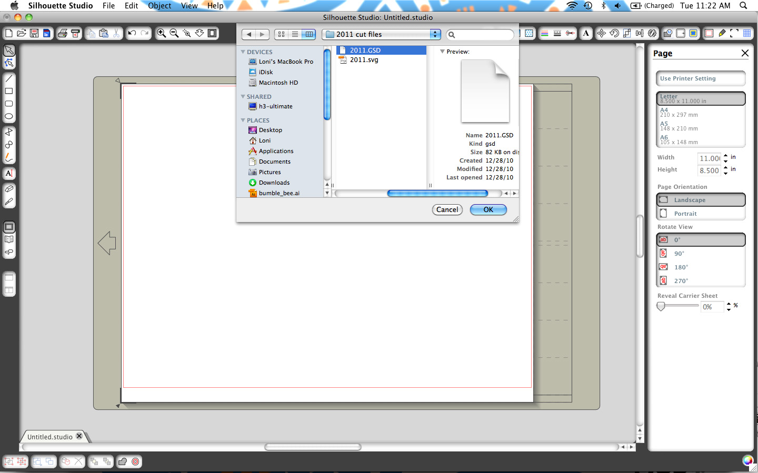Screen dimensions: 758x473
Task: Select the Freehand drawing tool
Action: (x=8, y=157)
